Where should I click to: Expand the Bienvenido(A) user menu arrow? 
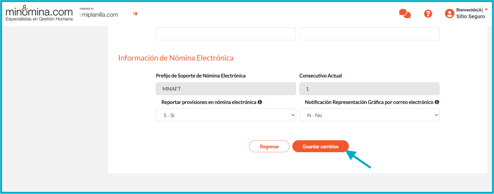pos(486,10)
